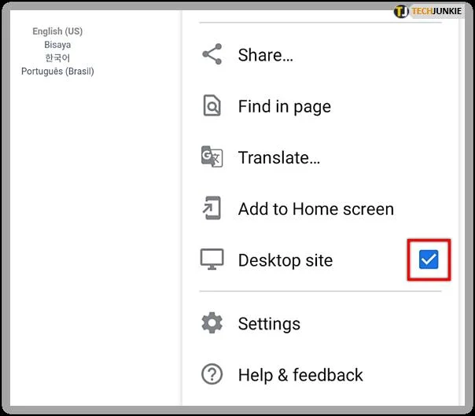The width and height of the screenshot is (475, 416).
Task: Click the Add to Home screen icon
Action: point(212,209)
